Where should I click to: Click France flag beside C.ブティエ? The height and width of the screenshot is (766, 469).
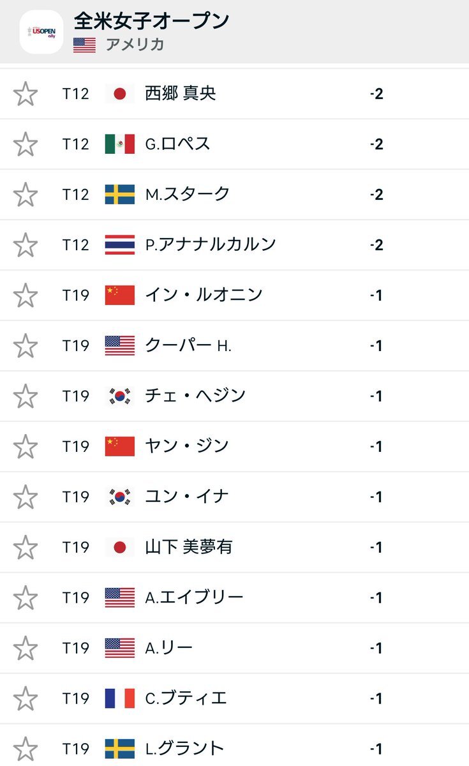click(x=120, y=698)
